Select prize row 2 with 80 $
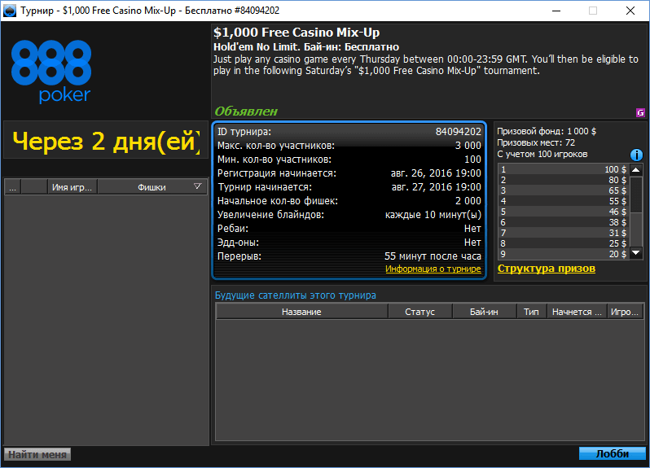 tap(564, 180)
